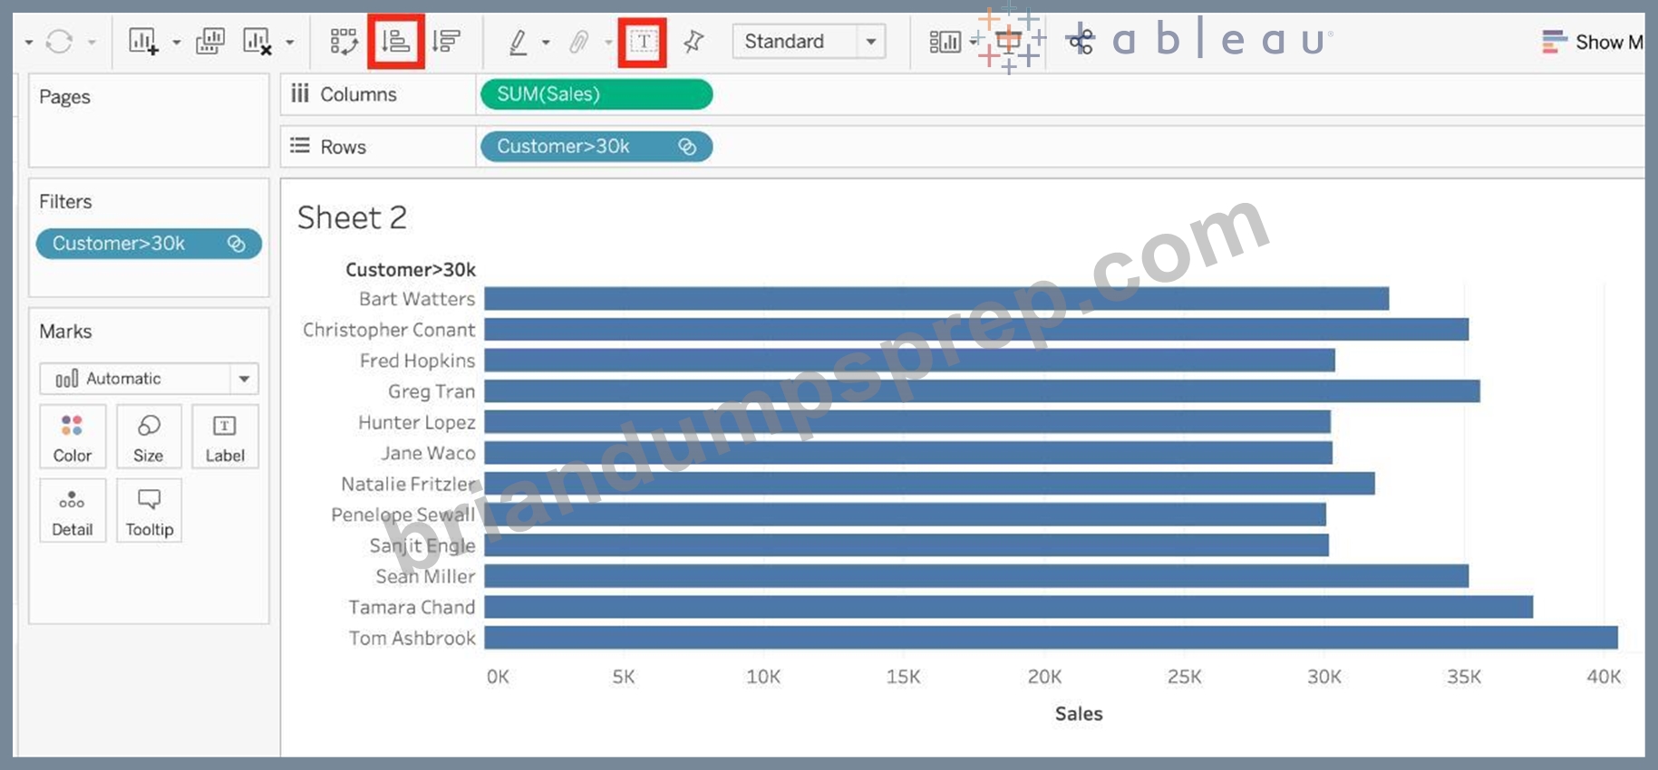Click the Group Members paperclip icon
This screenshot has height=770, width=1658.
coord(579,42)
